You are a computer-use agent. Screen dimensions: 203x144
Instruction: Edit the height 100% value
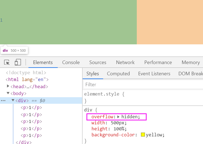pyautogui.click(x=119, y=129)
